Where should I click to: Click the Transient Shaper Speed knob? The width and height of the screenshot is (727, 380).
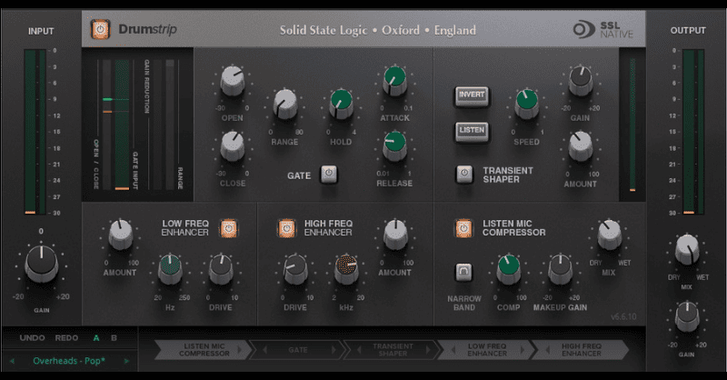tap(527, 105)
